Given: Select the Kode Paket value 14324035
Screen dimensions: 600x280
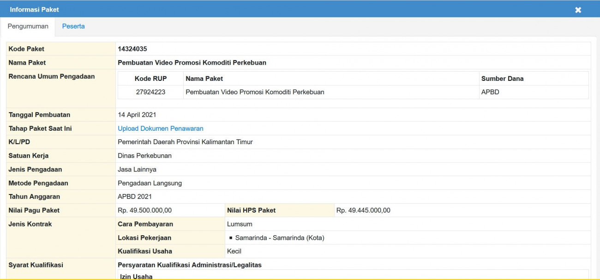Looking at the screenshot, I should coord(131,49).
